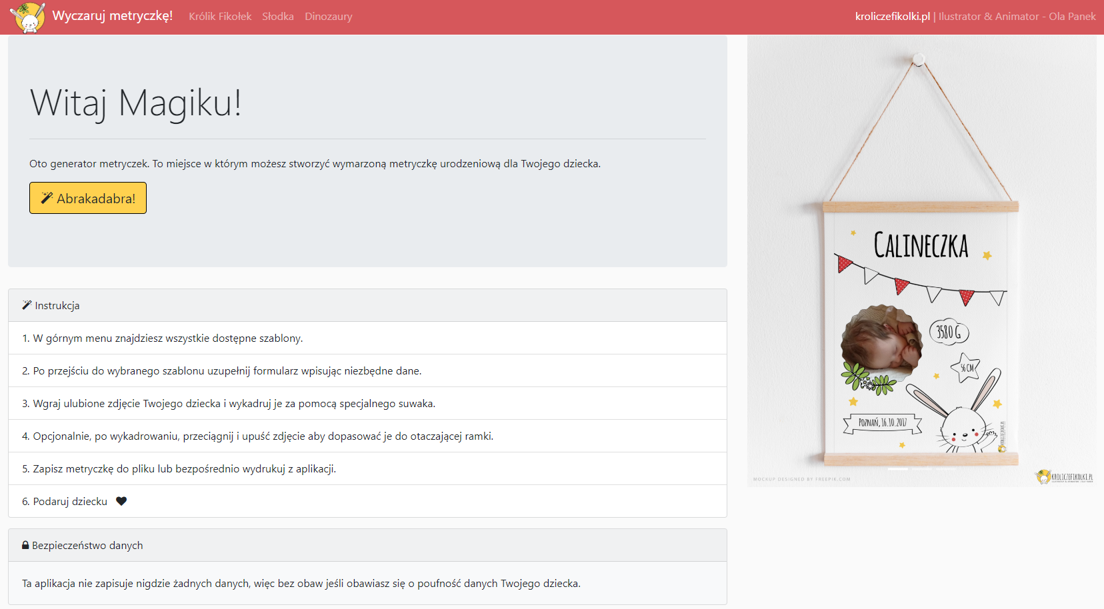Viewport: 1104px width, 609px height.
Task: Go to the Dinozaury template
Action: click(328, 17)
